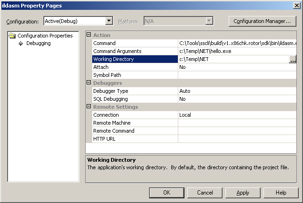Open the Configuration Manager dialog

tap(262, 21)
